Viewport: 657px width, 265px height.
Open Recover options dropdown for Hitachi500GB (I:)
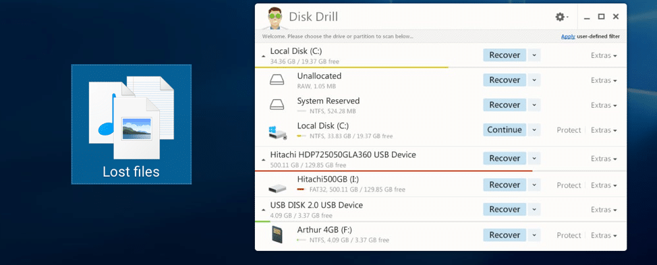click(534, 185)
